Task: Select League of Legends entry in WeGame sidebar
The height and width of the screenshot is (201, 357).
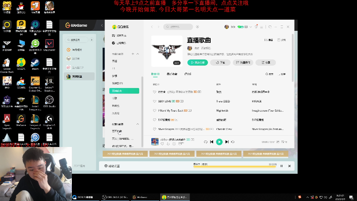Action: (79, 76)
